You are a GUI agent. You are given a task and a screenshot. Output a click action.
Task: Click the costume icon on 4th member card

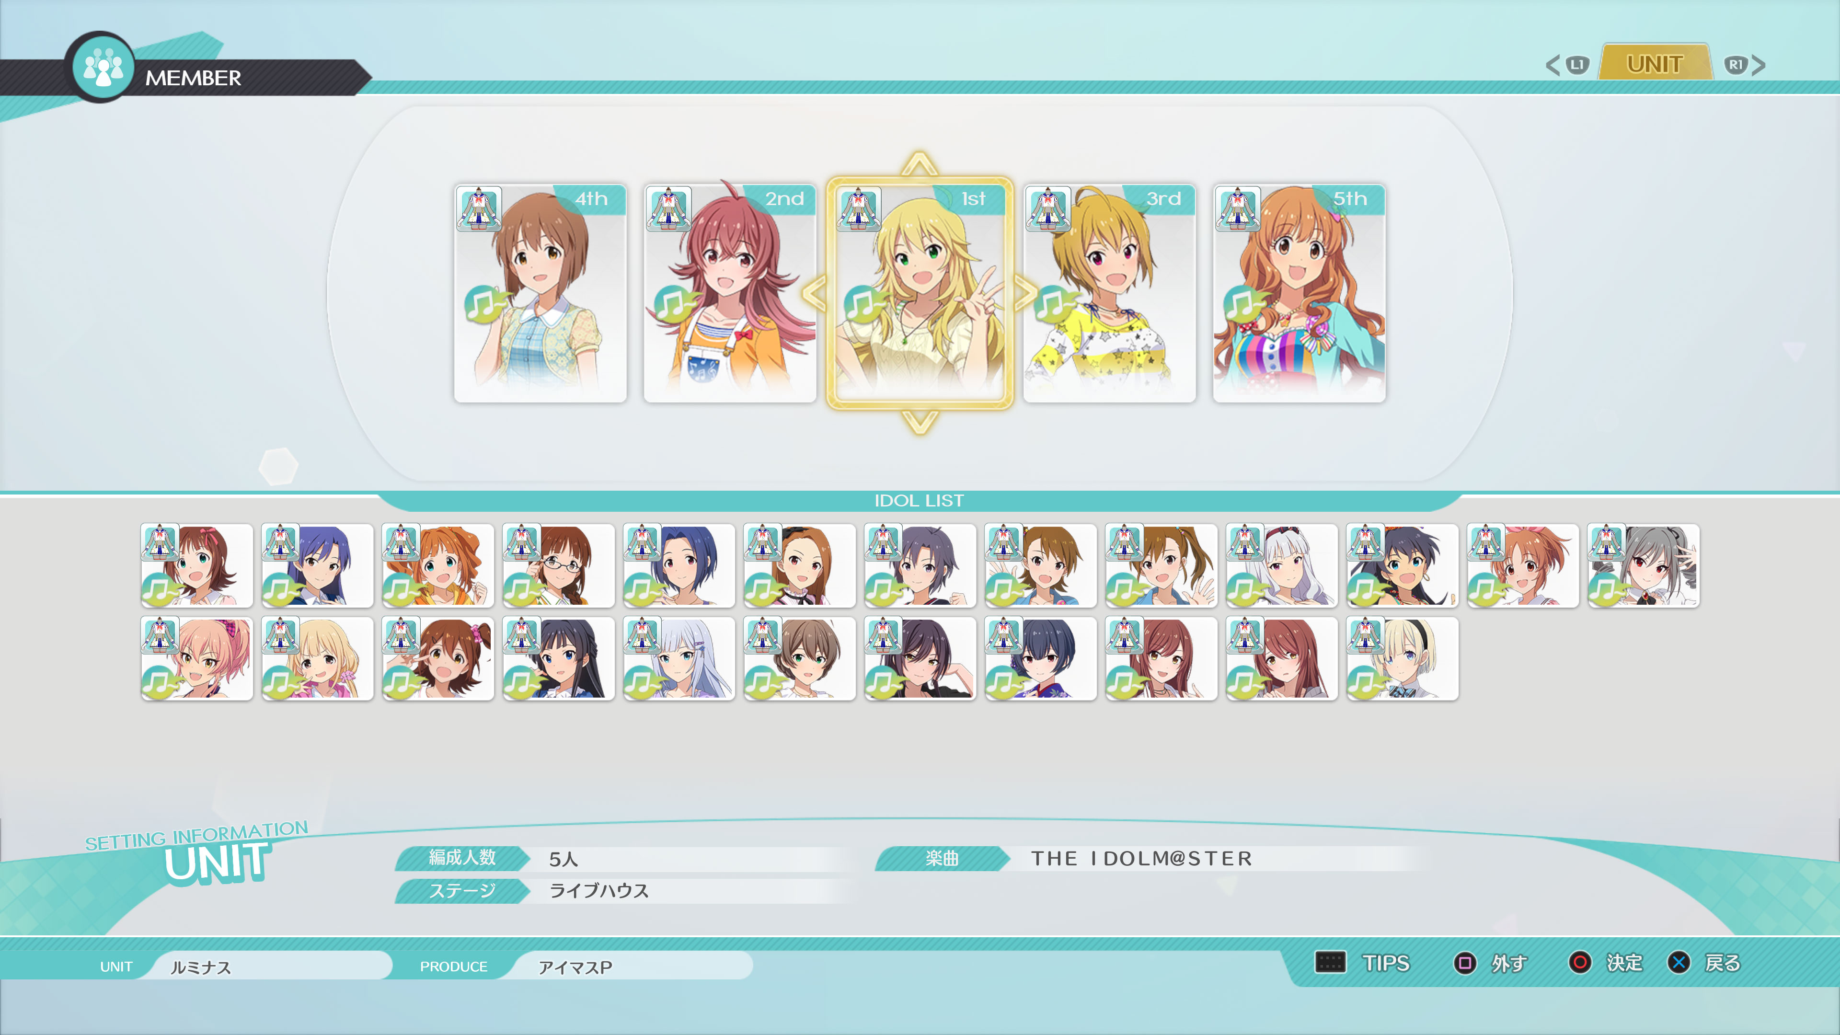(x=479, y=208)
